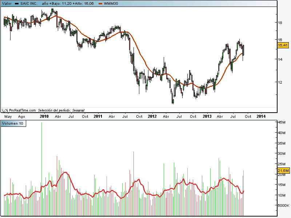Click the WMM30 indicator label
This screenshot has width=291, height=218.
(111, 3)
